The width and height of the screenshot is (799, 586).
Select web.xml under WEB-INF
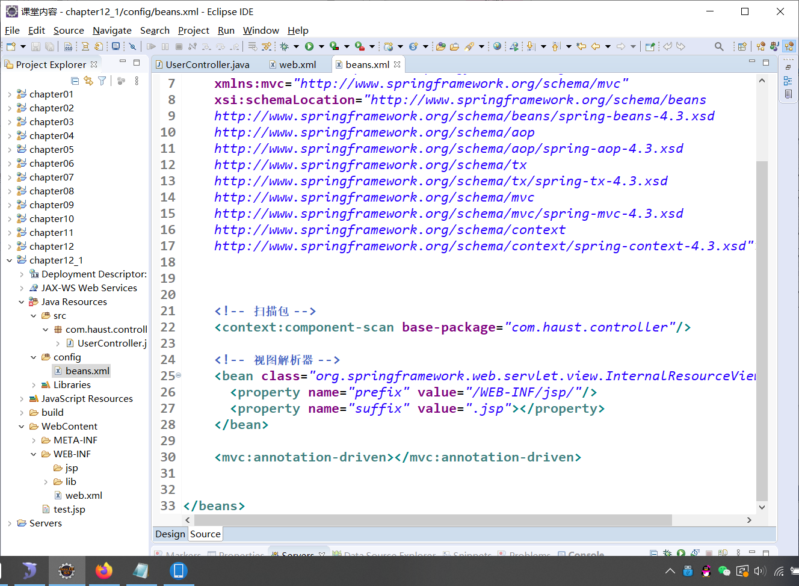(x=78, y=496)
